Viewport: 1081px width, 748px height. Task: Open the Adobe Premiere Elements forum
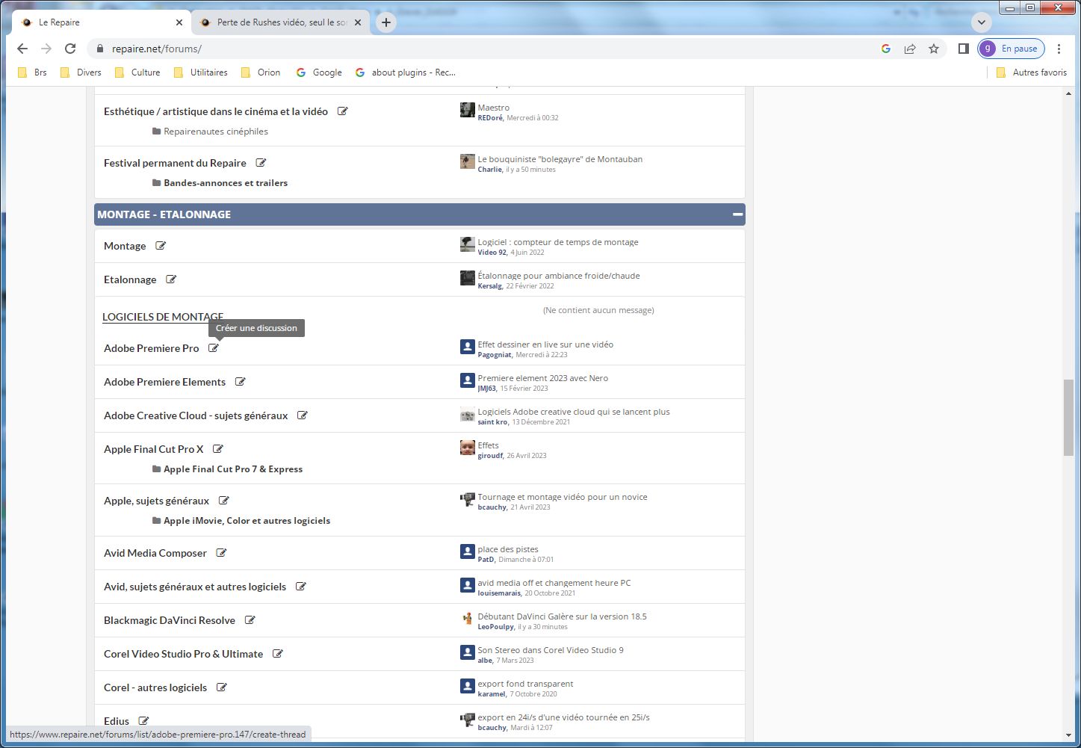(164, 382)
